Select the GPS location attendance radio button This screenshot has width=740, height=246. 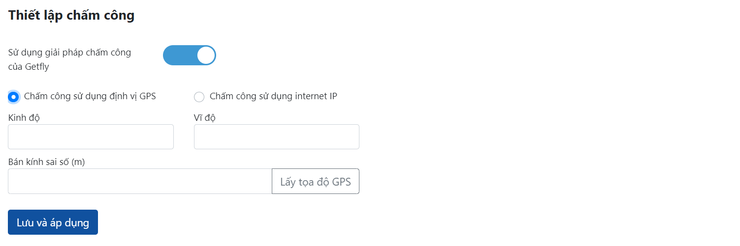(x=14, y=97)
